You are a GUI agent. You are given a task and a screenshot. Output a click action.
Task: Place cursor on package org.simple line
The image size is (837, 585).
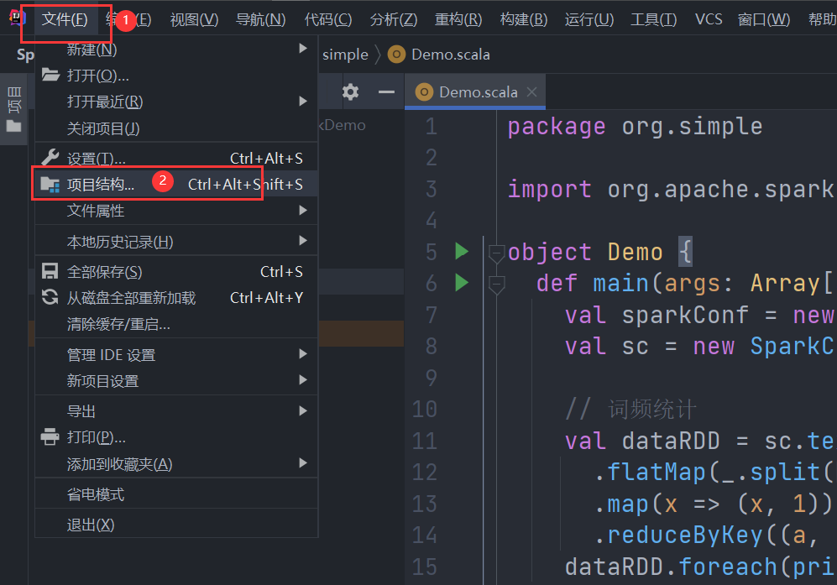(636, 127)
